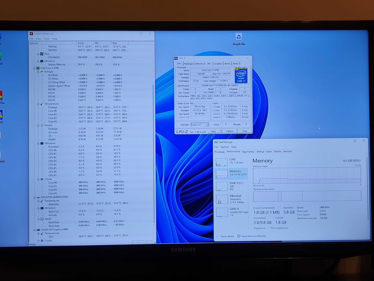Click the Value column header in HWMonitor
The image size is (374, 281).
(x=85, y=43)
